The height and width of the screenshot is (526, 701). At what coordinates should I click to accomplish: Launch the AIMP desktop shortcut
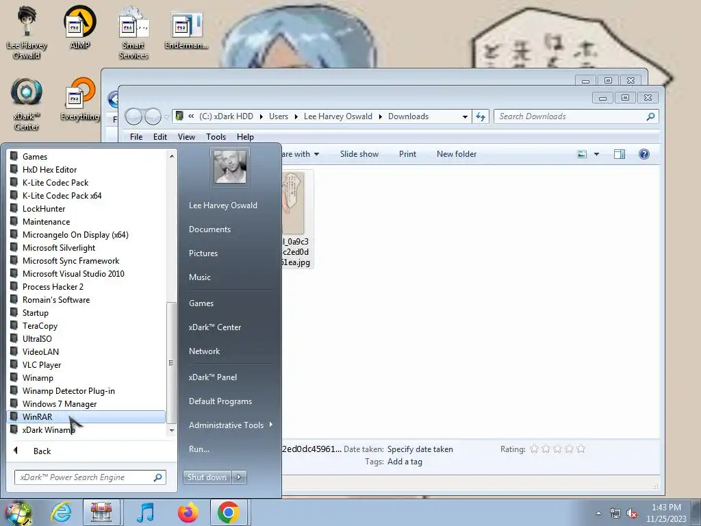click(79, 27)
